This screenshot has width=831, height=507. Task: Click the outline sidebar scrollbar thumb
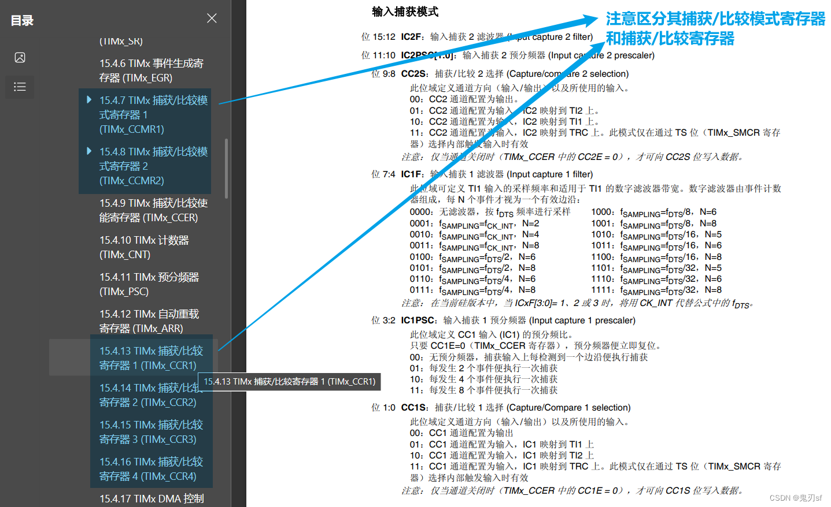226,168
